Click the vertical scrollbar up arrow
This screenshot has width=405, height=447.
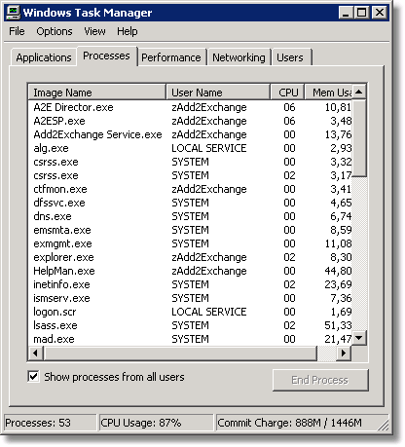click(x=359, y=93)
